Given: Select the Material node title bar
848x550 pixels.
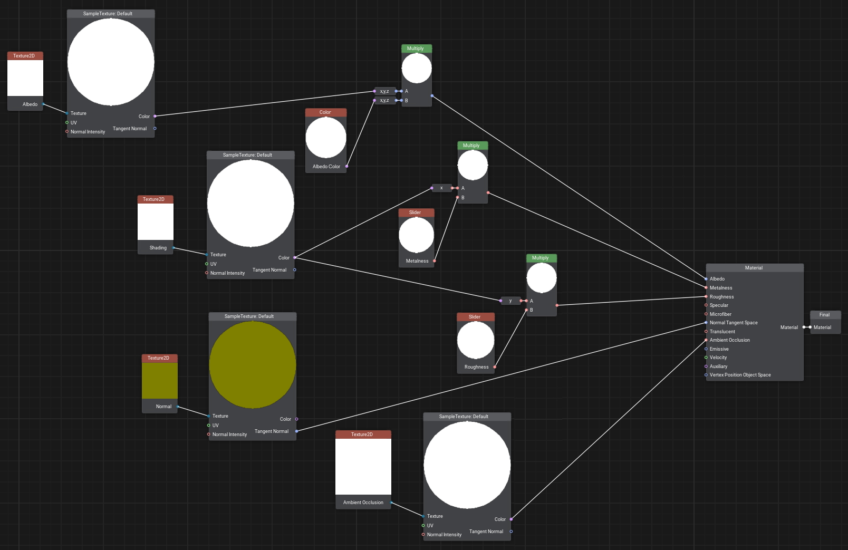Looking at the screenshot, I should [x=754, y=268].
